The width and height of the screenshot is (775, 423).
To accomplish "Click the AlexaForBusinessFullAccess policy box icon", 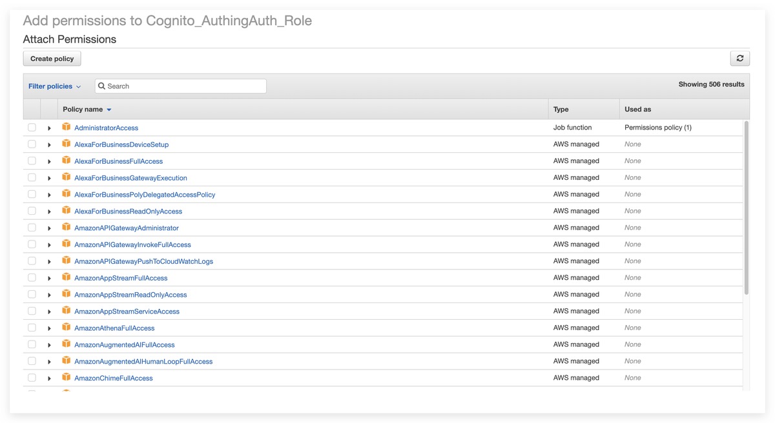I will pyautogui.click(x=66, y=161).
